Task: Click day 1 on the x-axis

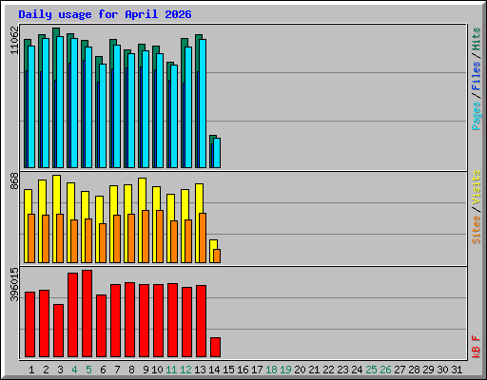Action: [31, 370]
